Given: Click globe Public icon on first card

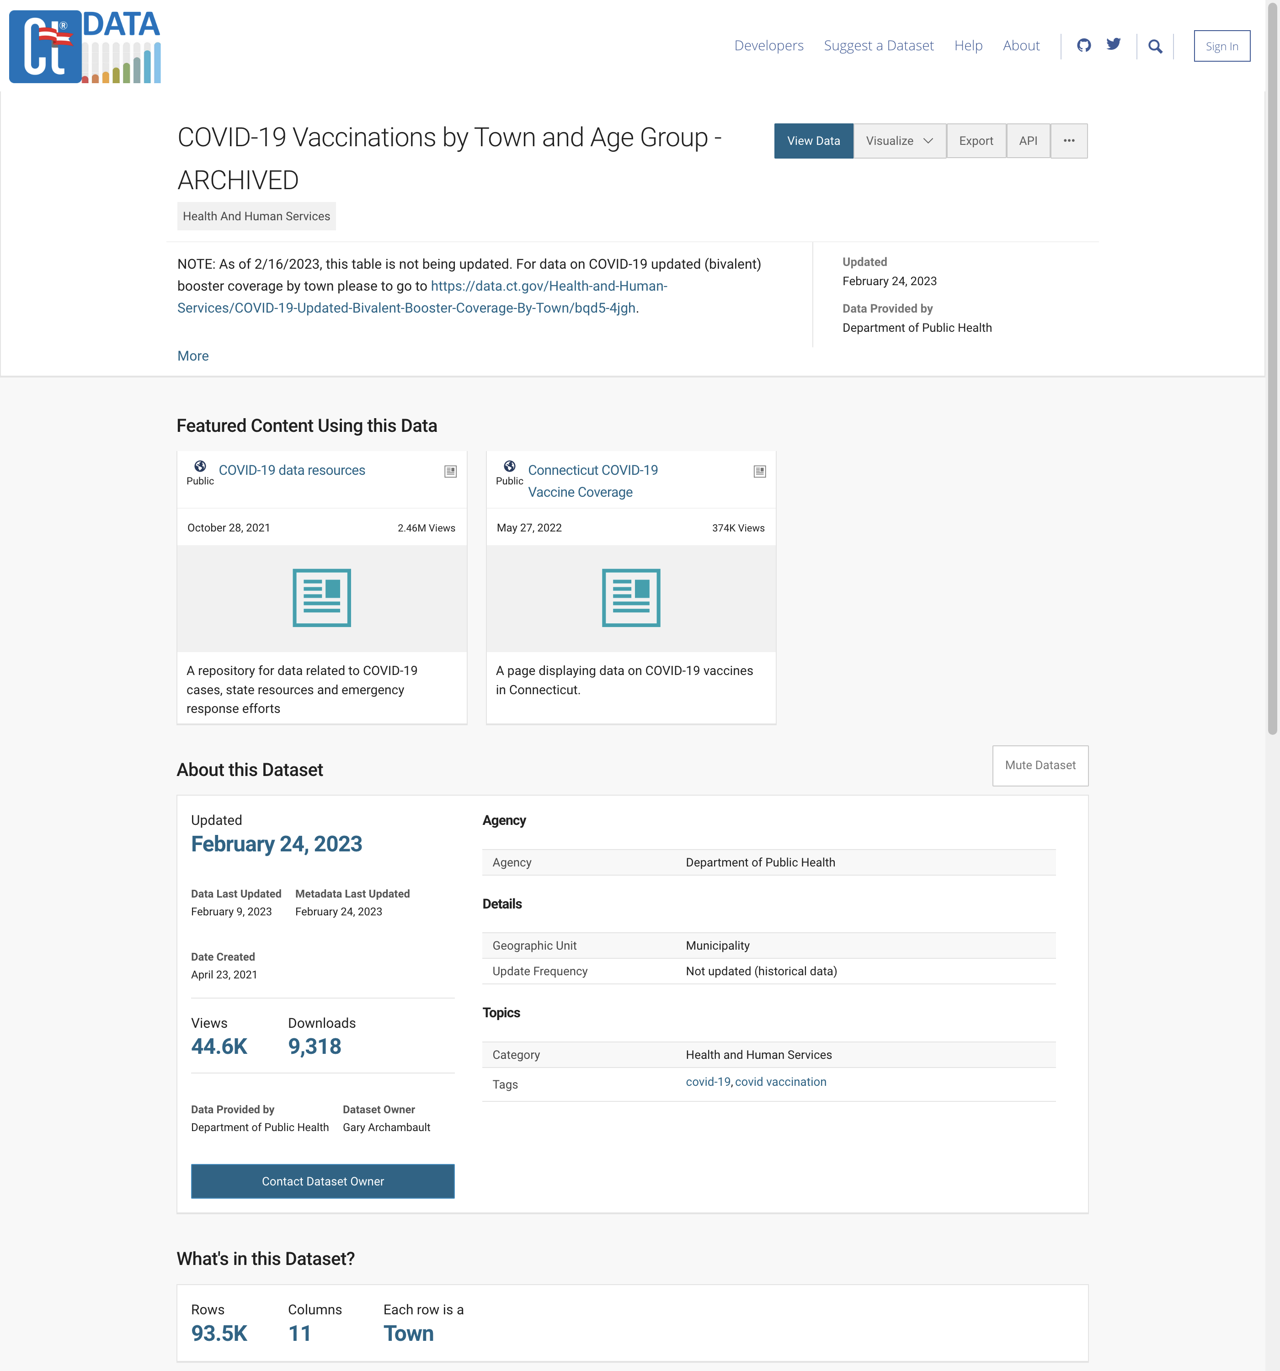Looking at the screenshot, I should pos(200,466).
